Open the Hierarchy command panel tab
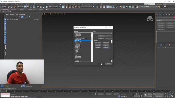The image size is (175, 98). (x=163, y=14)
